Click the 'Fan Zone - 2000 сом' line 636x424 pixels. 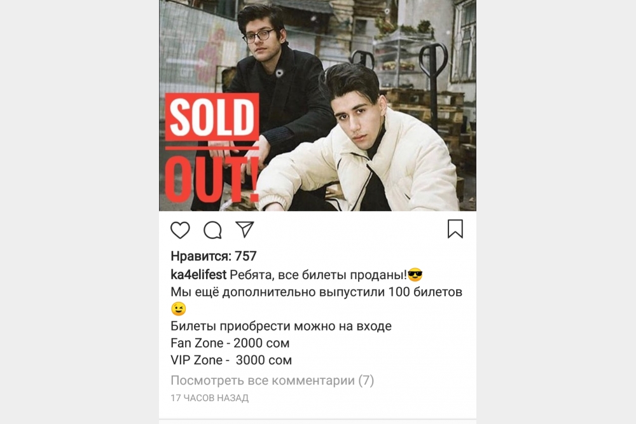(230, 343)
